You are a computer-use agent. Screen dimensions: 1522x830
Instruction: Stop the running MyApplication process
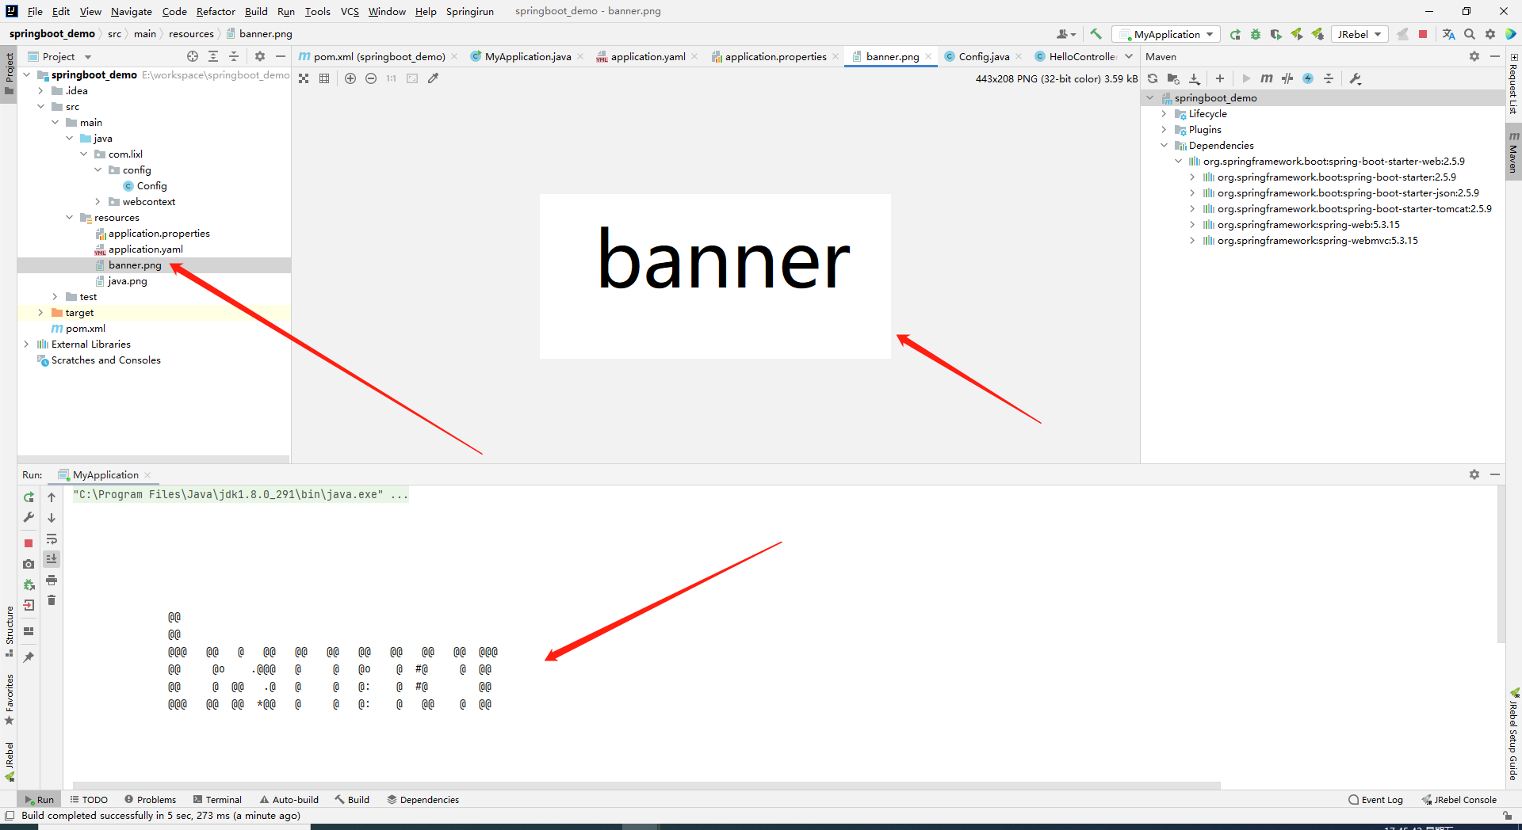[x=29, y=544]
